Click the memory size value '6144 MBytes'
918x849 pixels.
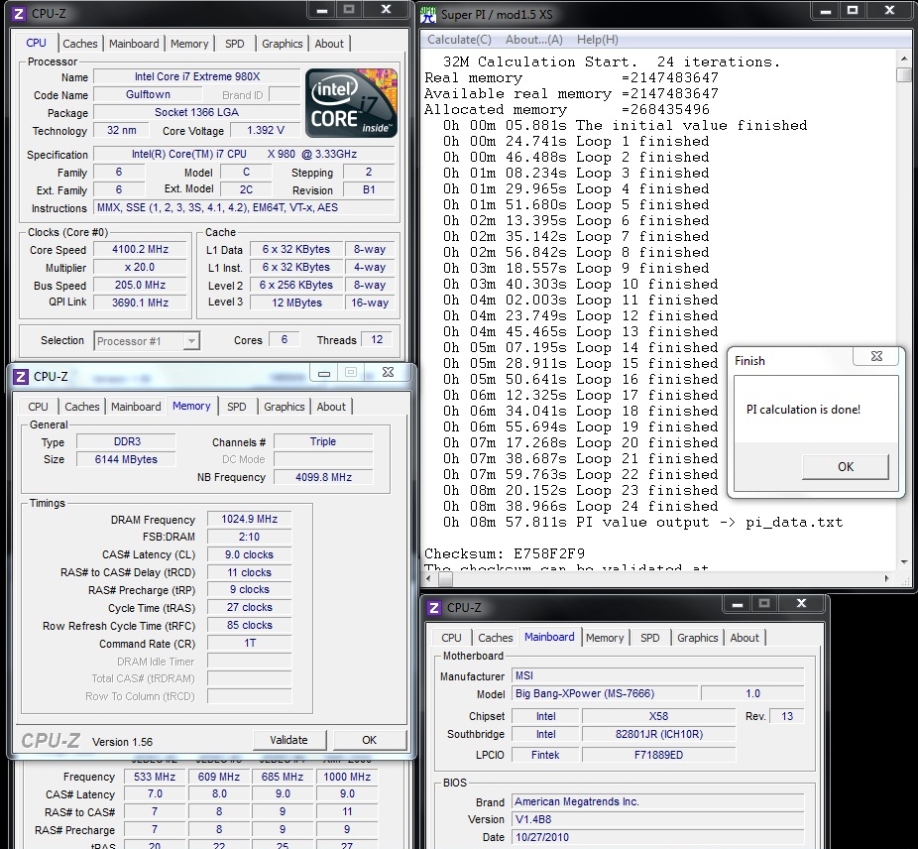coord(126,460)
